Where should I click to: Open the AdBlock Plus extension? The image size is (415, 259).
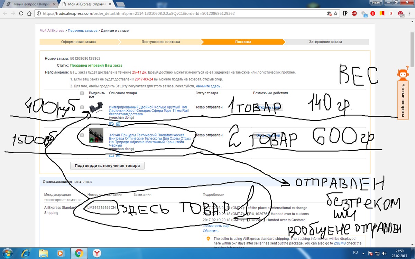click(x=354, y=13)
